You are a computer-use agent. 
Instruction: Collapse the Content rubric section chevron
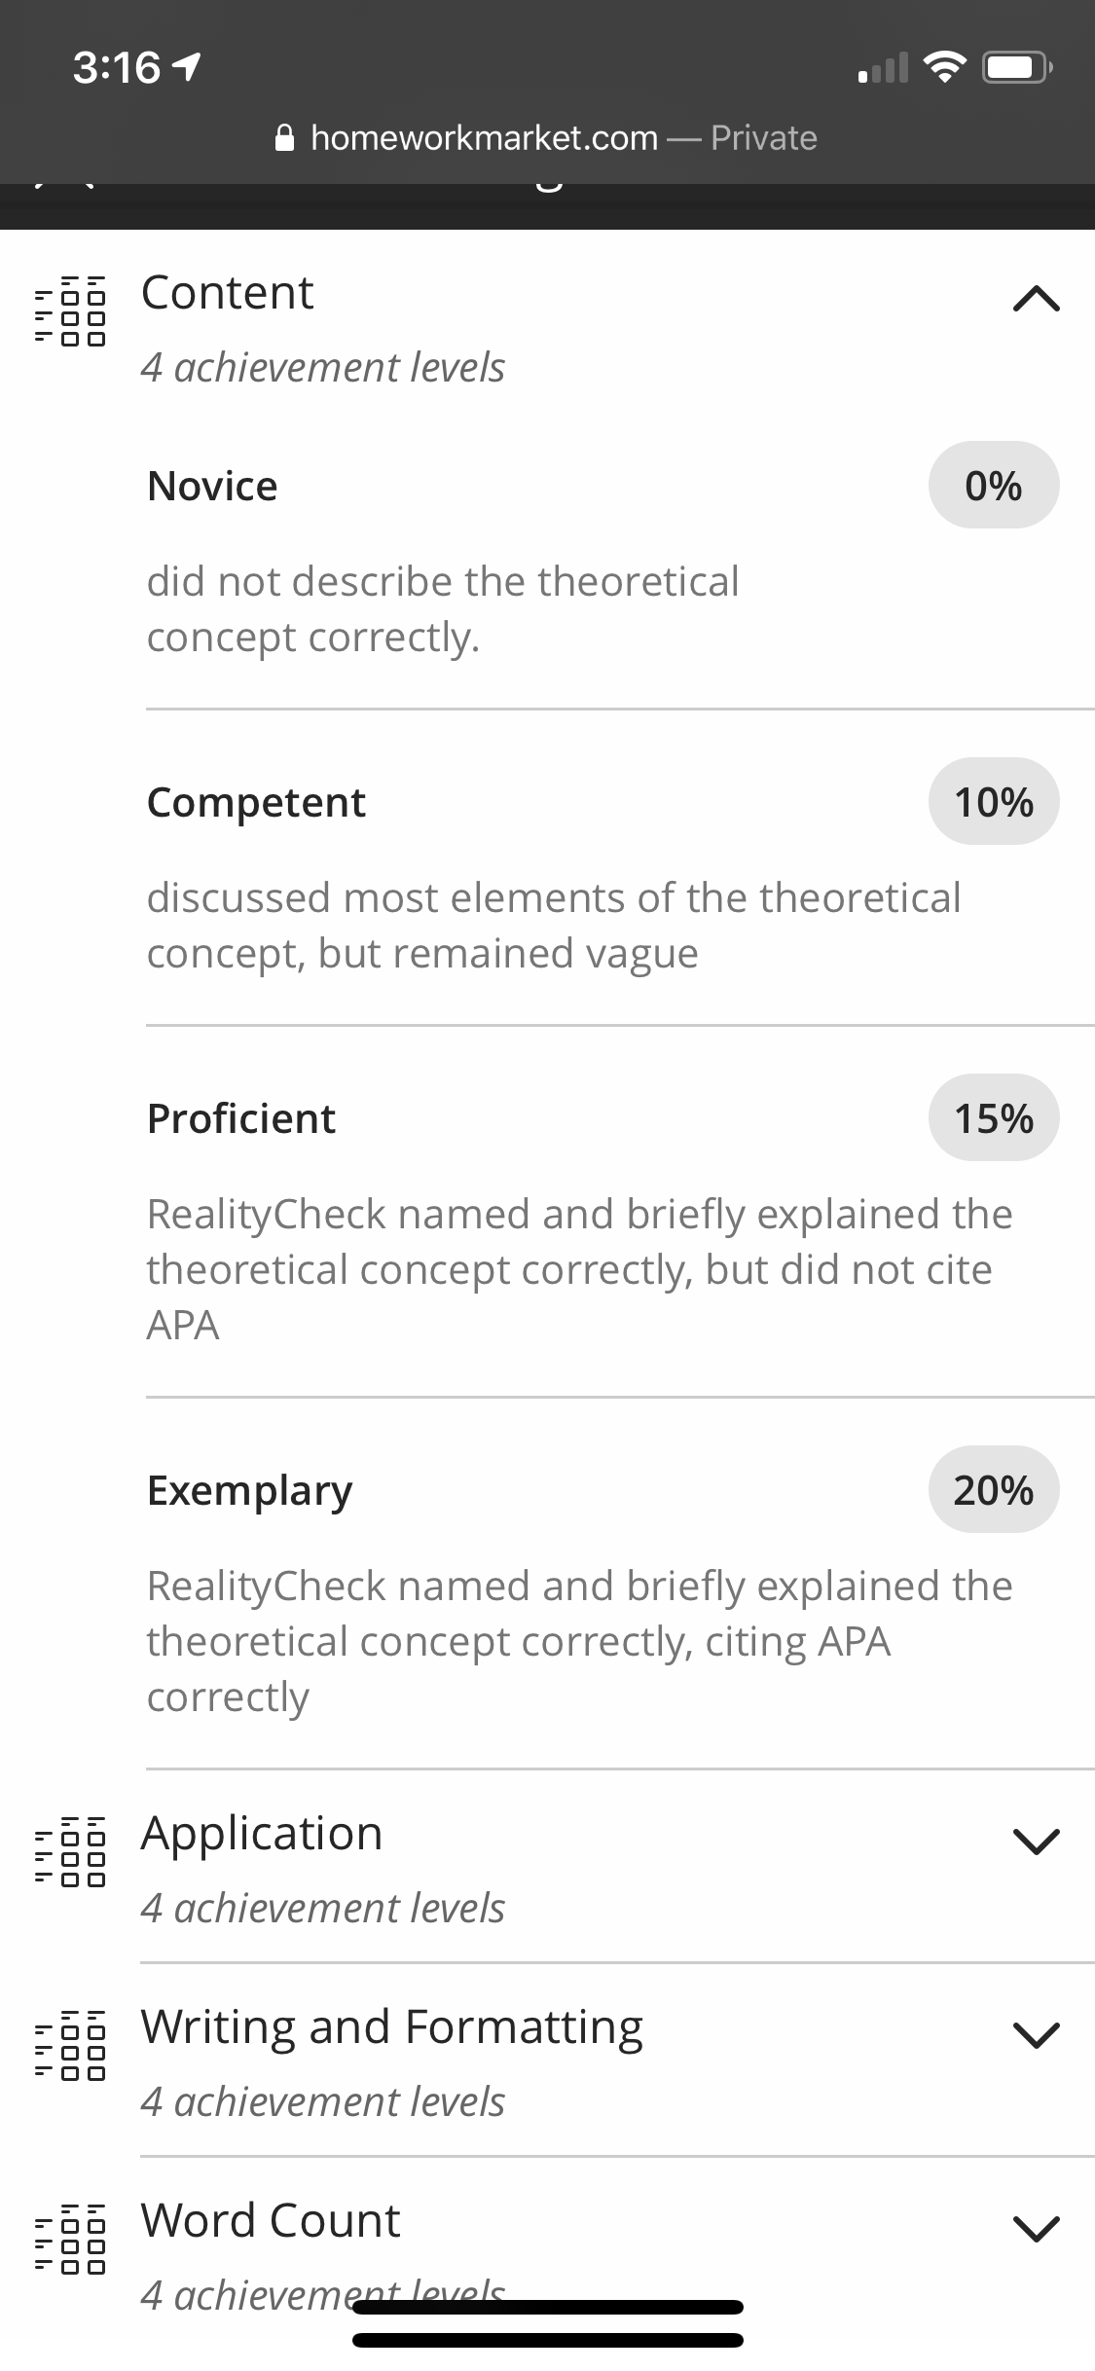[x=1036, y=298]
